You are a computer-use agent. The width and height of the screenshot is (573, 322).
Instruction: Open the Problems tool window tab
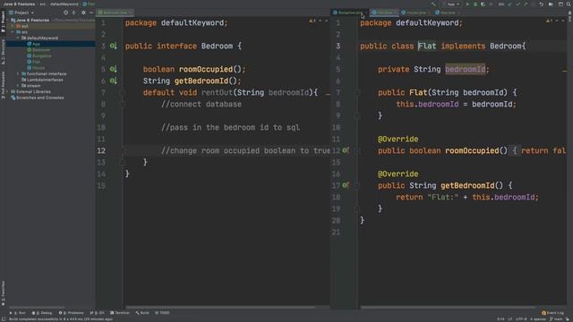72,313
